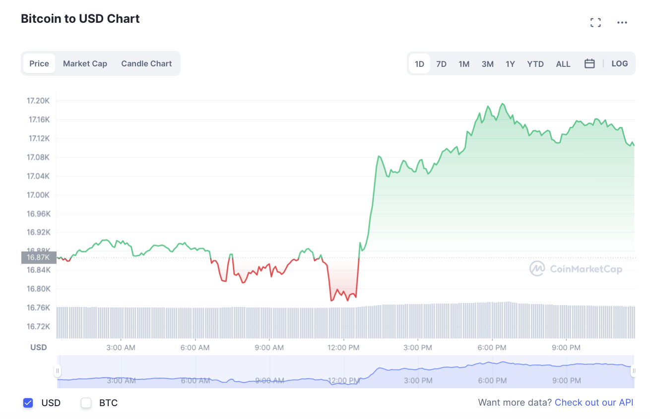Choose the YTD time range
Image resolution: width=650 pixels, height=419 pixels.
click(x=535, y=64)
